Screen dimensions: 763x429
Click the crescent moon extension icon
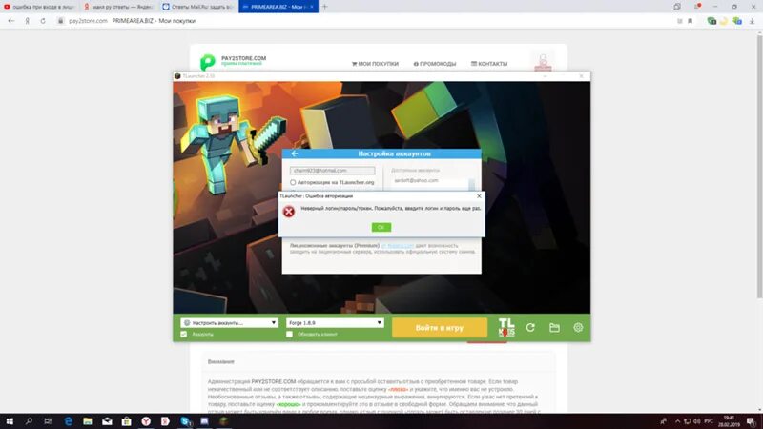pos(724,21)
